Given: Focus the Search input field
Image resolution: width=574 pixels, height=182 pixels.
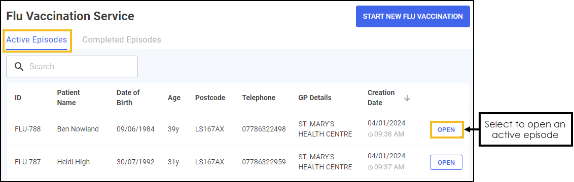Looking at the screenshot, I should click(72, 66).
